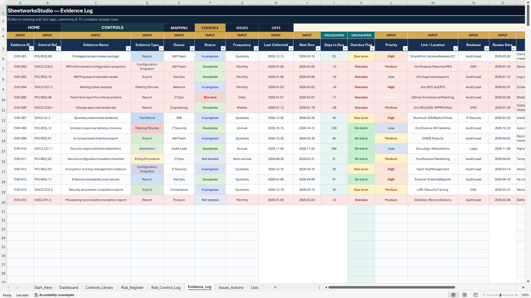Select the Blocked status cell
The width and height of the screenshot is (531, 298).
(x=210, y=97)
